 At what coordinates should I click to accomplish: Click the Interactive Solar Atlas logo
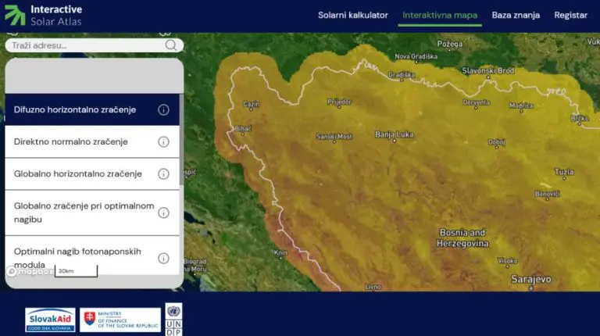(x=43, y=16)
